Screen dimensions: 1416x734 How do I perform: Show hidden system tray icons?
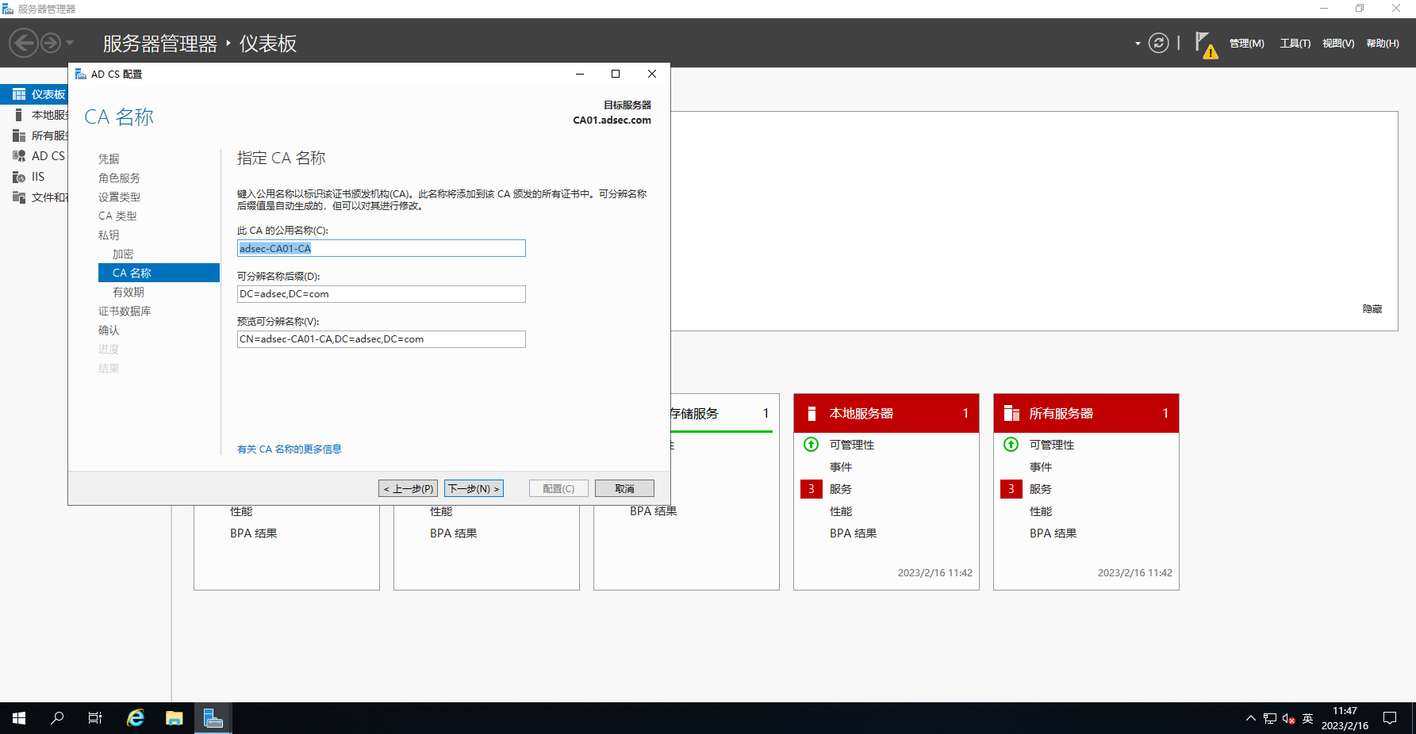coord(1250,718)
